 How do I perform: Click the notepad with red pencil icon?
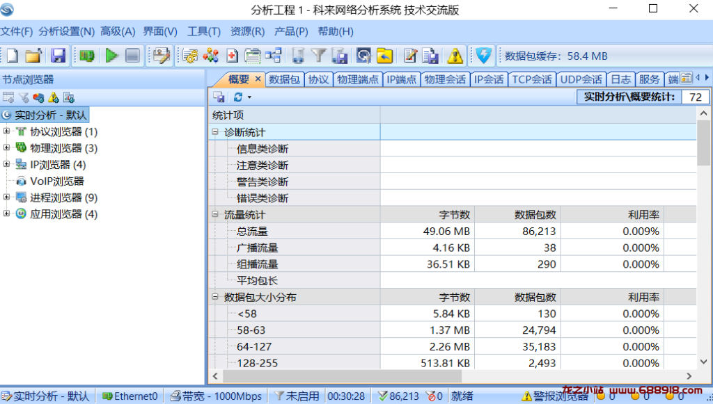pyautogui.click(x=410, y=56)
